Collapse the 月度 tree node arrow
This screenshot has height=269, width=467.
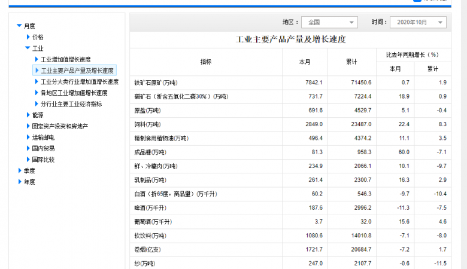[19, 26]
